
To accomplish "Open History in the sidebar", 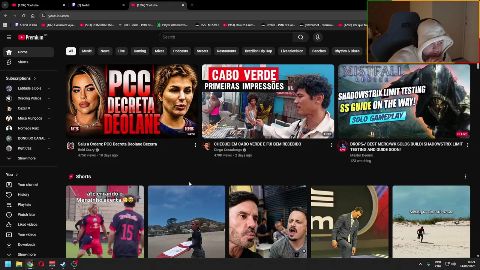I will point(28,195).
